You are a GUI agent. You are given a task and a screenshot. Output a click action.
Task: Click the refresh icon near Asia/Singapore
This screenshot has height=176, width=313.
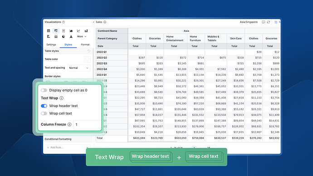pyautogui.click(x=269, y=22)
